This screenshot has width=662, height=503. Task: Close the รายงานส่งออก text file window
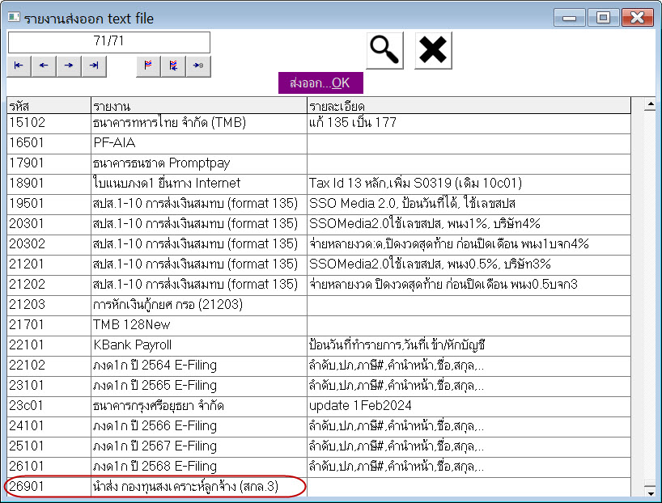[637, 18]
